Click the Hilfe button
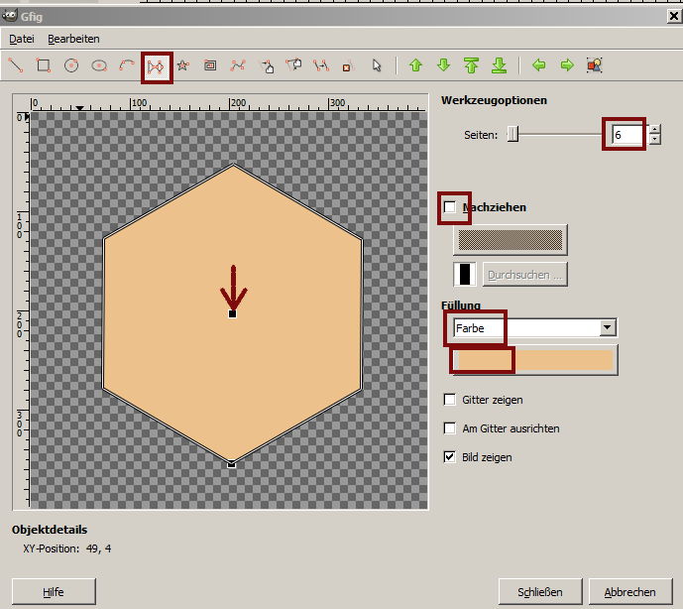Viewport: 683px width, 609px height. click(54, 592)
